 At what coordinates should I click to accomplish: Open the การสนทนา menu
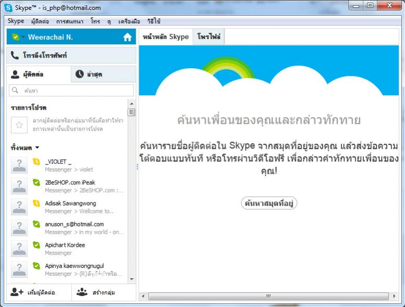[x=70, y=21]
